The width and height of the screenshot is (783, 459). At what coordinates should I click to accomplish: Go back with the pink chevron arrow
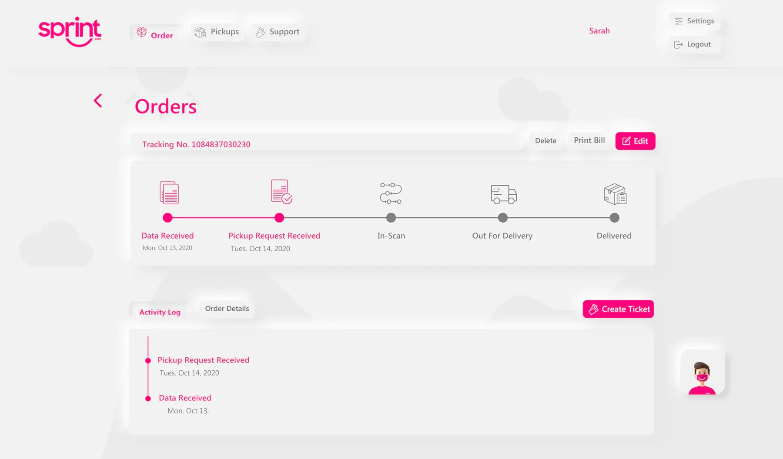(x=98, y=101)
